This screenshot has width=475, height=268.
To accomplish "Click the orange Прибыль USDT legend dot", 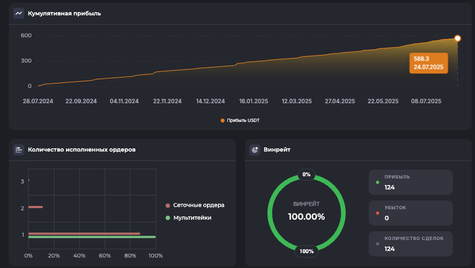I will (222, 120).
